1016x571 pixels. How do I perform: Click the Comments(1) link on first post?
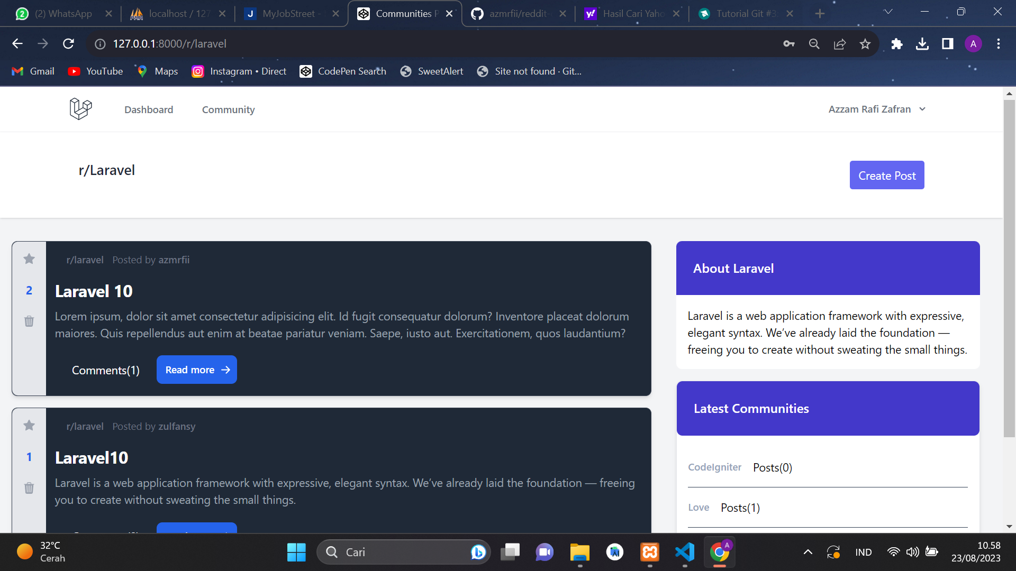pyautogui.click(x=106, y=370)
